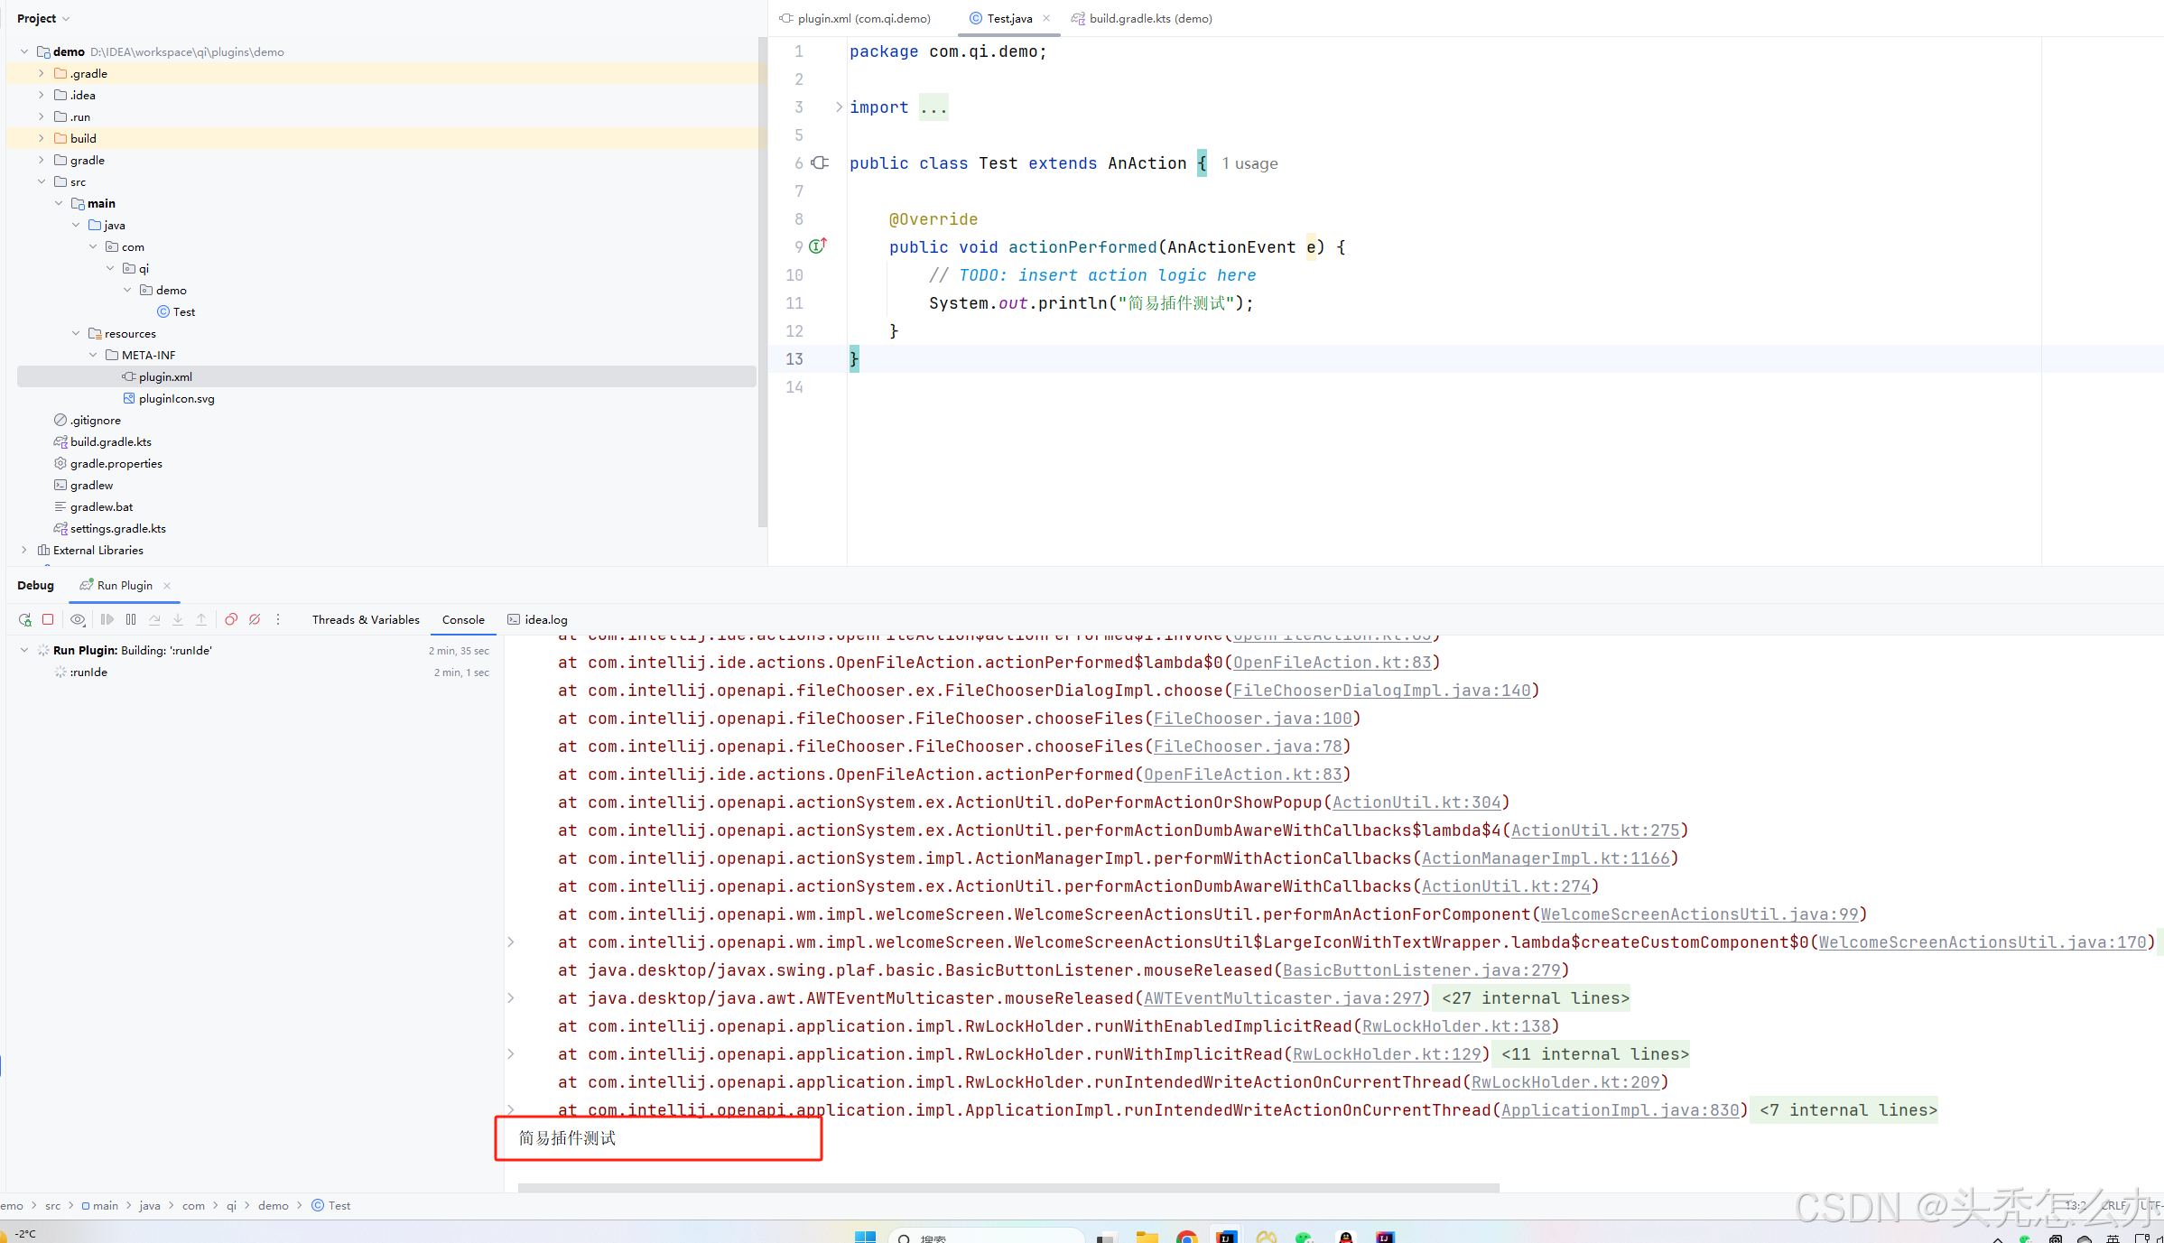Select plugin.xml in the project tree
Viewport: 2164px width, 1243px height.
(165, 376)
